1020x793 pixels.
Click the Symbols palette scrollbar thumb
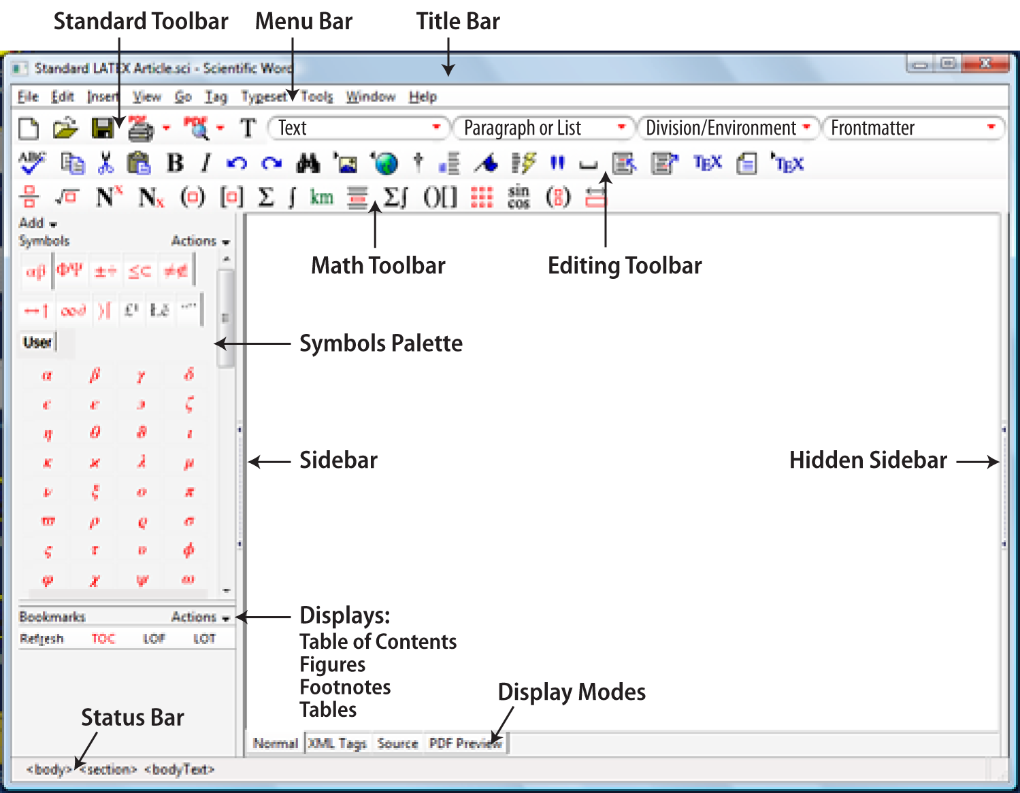tap(225, 318)
